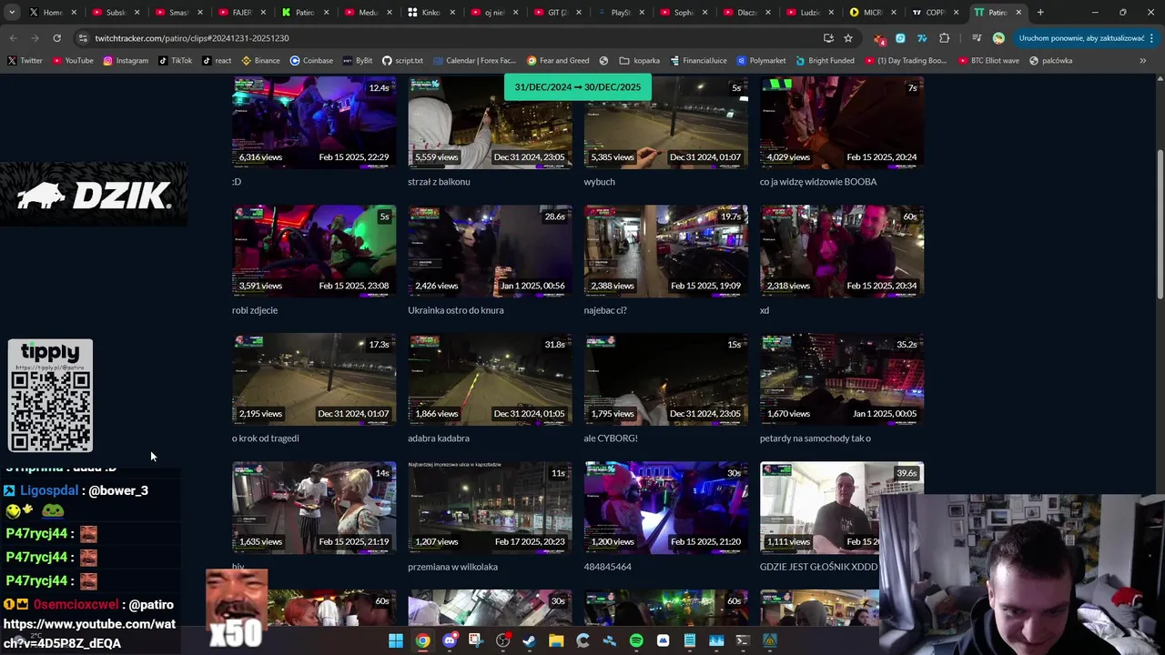Open Discord from the taskbar
The width and height of the screenshot is (1165, 655).
pos(450,640)
